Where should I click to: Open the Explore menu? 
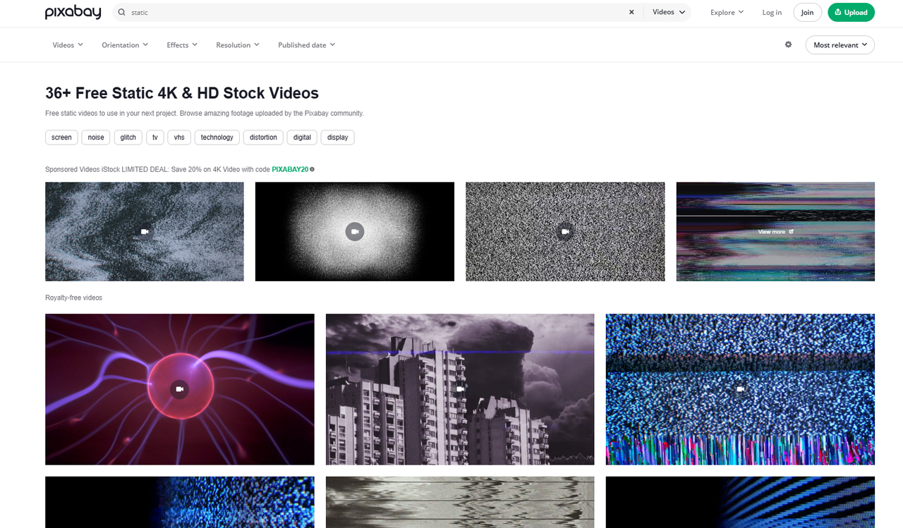[x=726, y=12]
